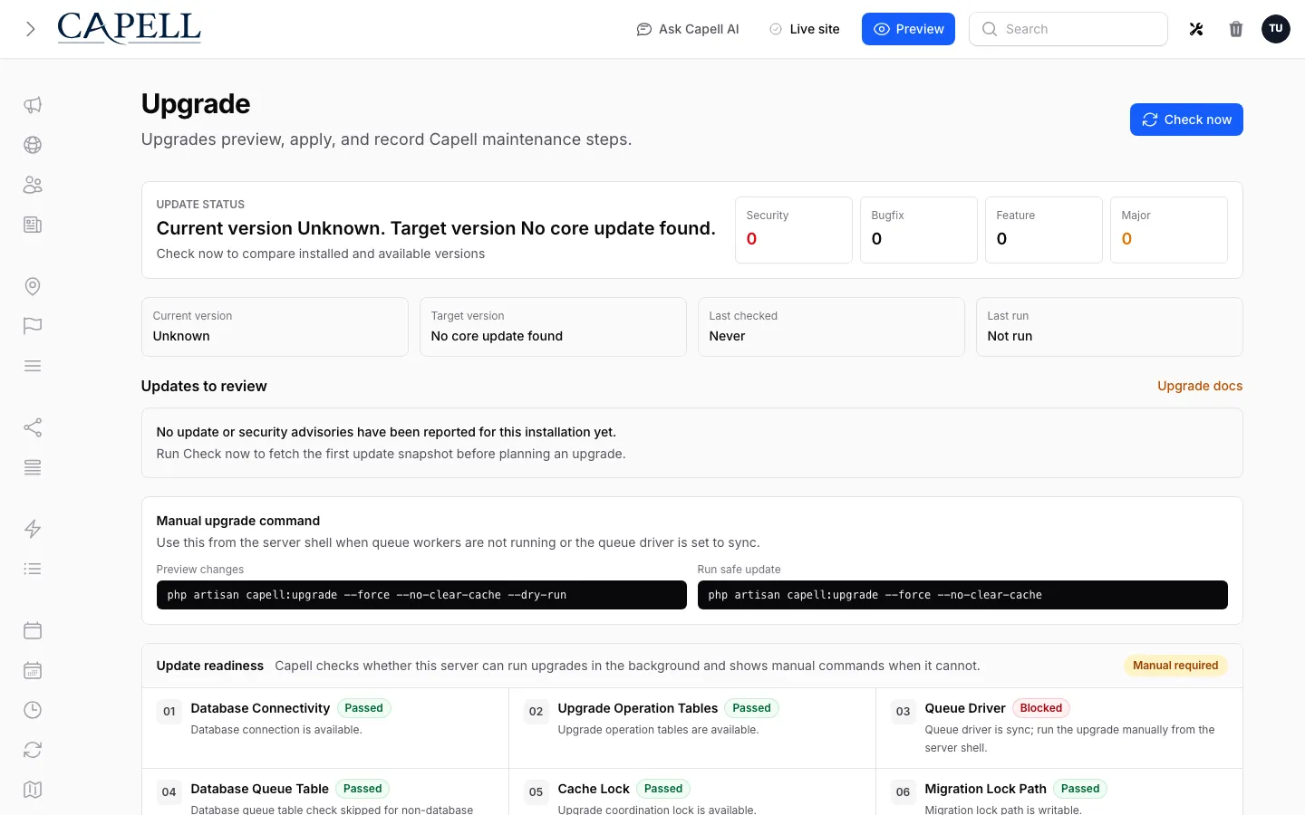Click the blue Preview button
Viewport: 1305px width, 815px height.
point(908,29)
